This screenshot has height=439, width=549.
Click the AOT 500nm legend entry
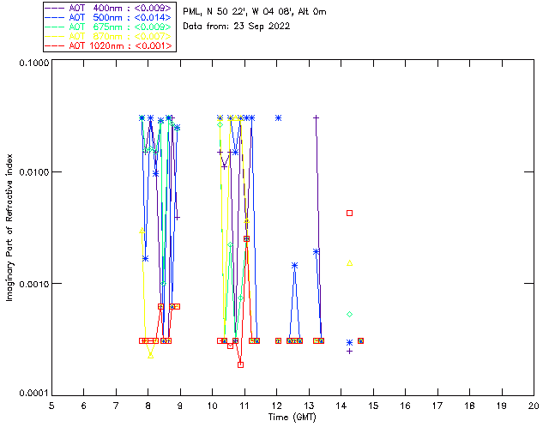[x=109, y=17]
